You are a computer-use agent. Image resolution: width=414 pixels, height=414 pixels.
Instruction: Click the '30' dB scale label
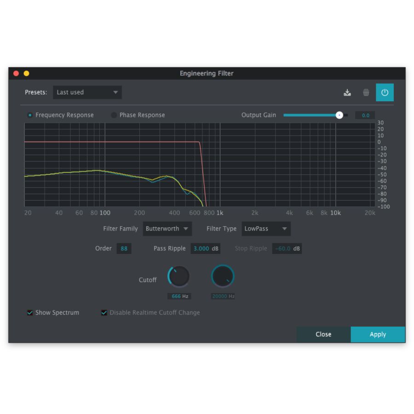380,123
